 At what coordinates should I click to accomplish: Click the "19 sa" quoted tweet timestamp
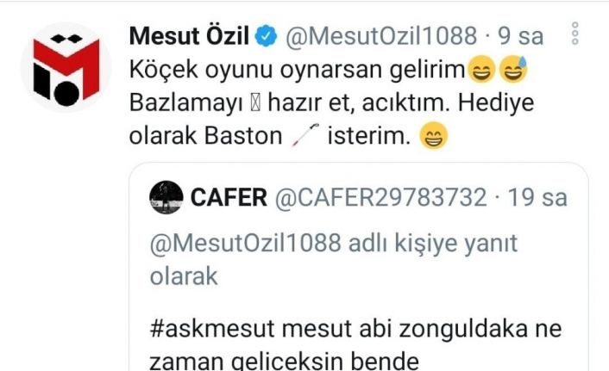coord(537,198)
